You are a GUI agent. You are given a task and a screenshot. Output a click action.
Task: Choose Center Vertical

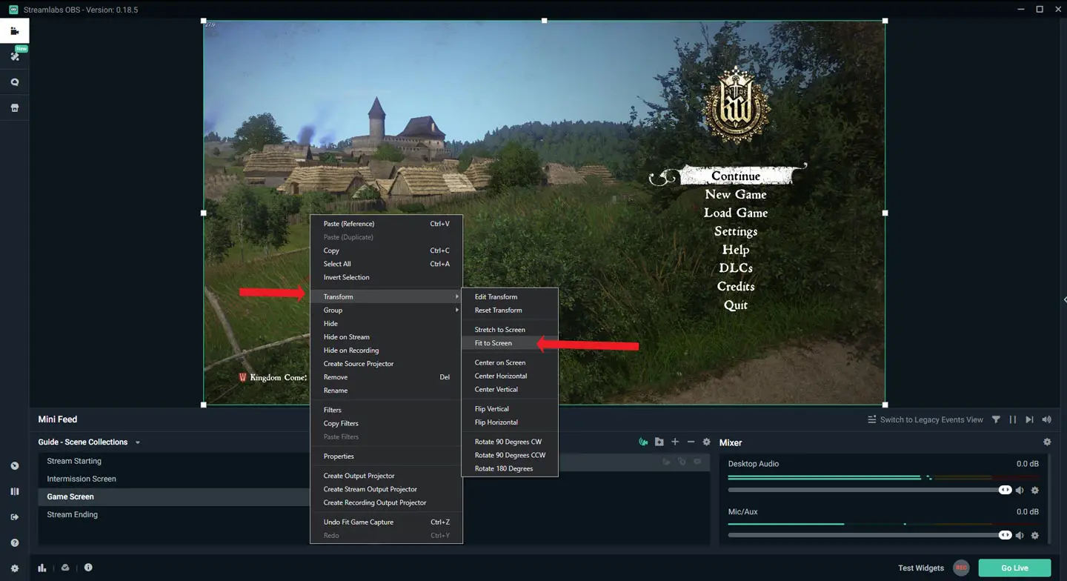(x=509, y=389)
